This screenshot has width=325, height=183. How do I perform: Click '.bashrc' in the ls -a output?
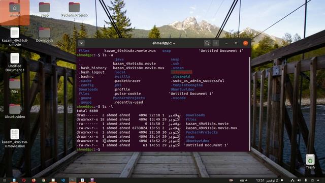click(86, 76)
